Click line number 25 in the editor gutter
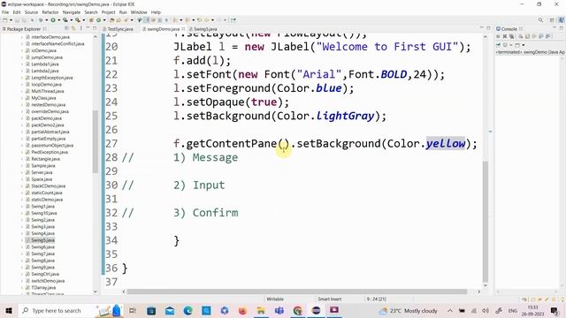This screenshot has height=318, width=566. [x=111, y=116]
